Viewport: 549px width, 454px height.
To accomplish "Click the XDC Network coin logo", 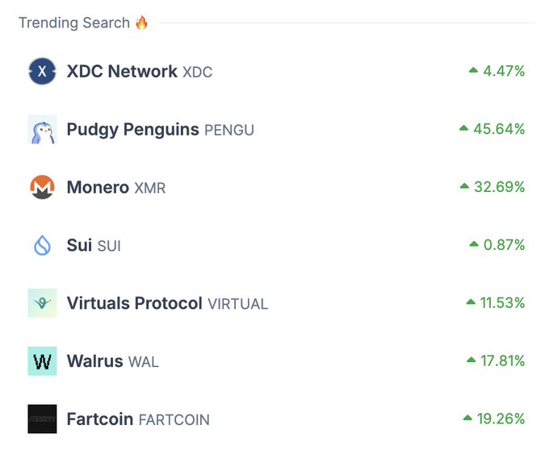I will [x=42, y=71].
